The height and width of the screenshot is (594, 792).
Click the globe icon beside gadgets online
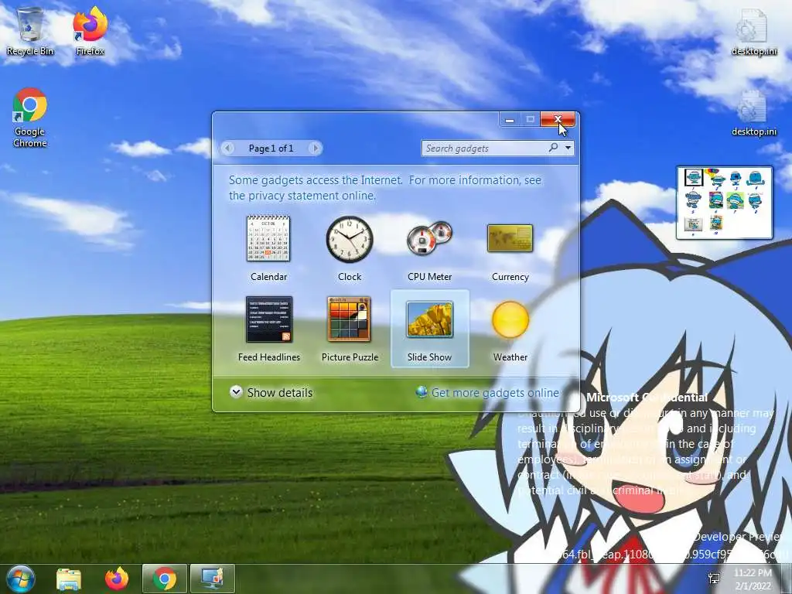coord(422,392)
